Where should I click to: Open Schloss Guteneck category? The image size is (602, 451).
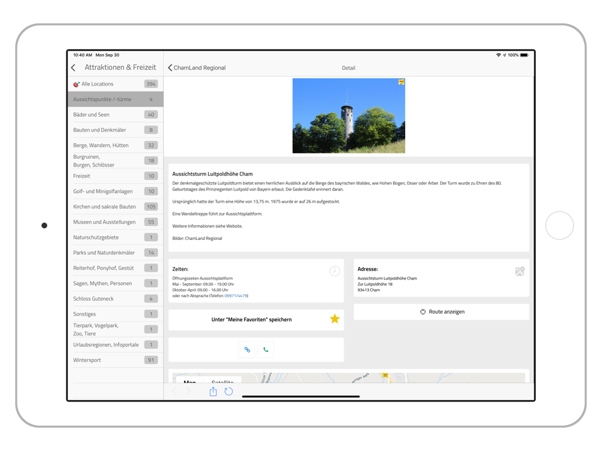tap(115, 299)
